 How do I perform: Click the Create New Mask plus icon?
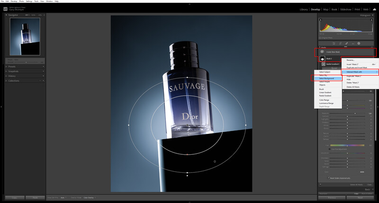322,52
